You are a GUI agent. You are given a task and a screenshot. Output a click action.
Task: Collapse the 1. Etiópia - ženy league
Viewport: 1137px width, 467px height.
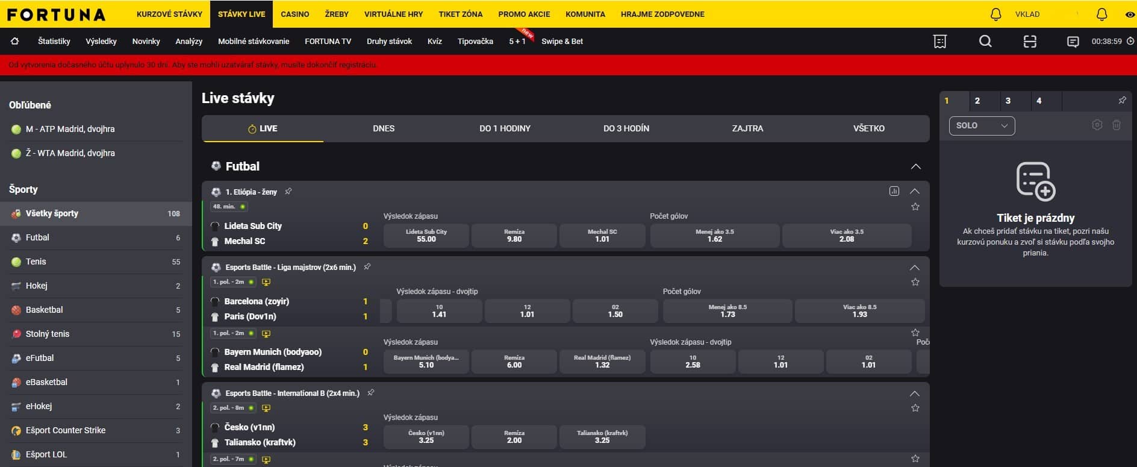click(x=915, y=191)
